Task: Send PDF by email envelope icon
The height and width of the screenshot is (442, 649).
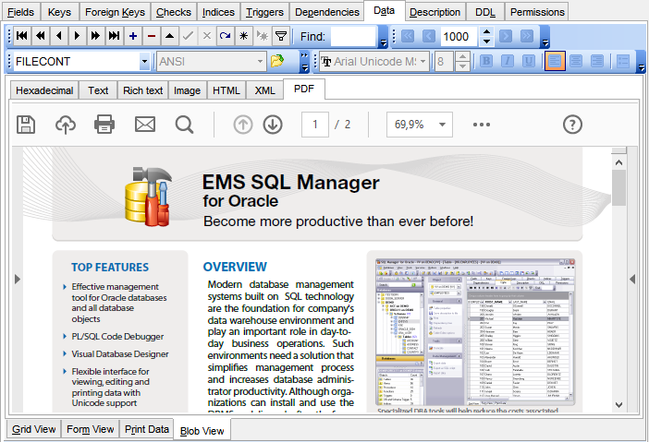Action: [145, 125]
